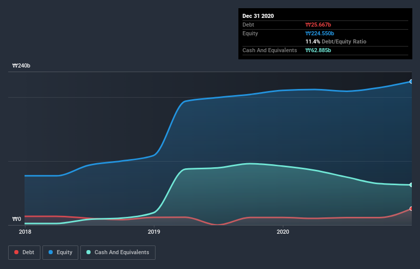This screenshot has width=420, height=269.
Task: Select the teal Cash end data point
Action: [x=411, y=185]
